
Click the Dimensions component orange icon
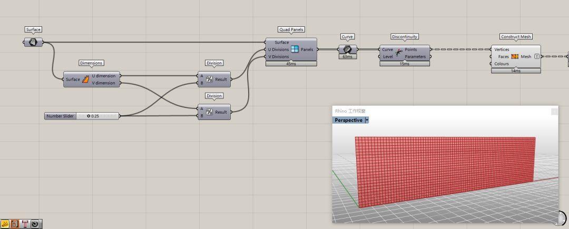pyautogui.click(x=86, y=79)
